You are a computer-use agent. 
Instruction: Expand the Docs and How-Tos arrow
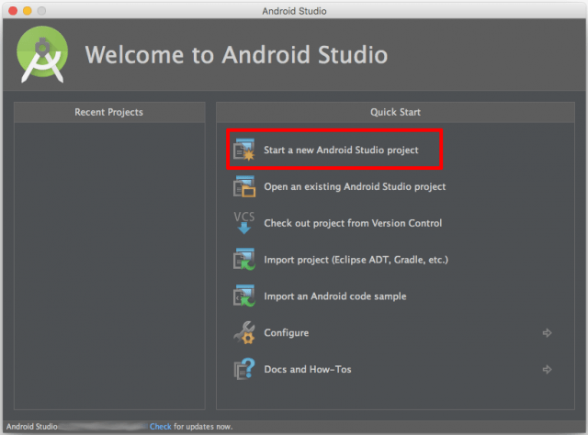(x=548, y=370)
